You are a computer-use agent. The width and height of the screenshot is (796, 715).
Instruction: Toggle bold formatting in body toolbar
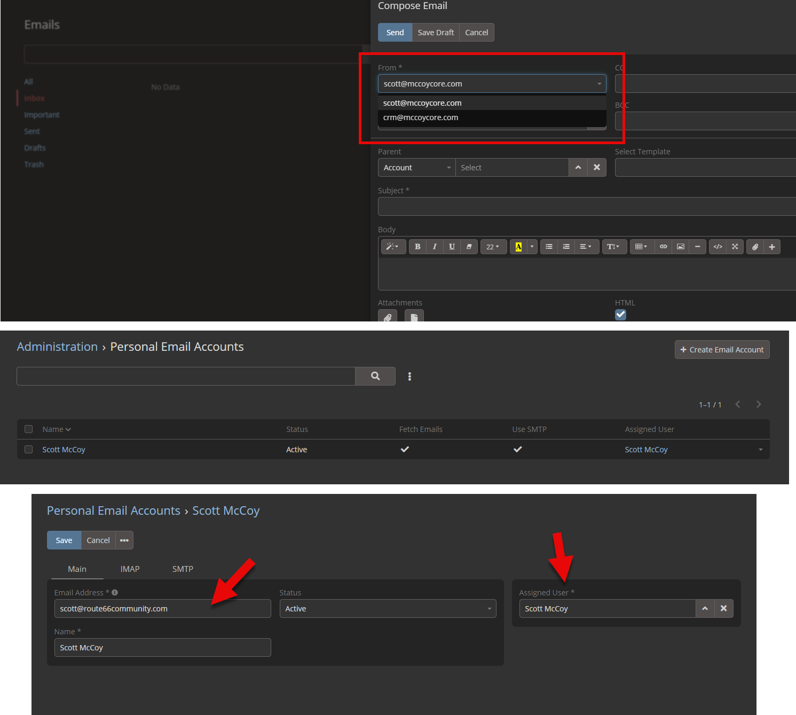[x=417, y=247]
